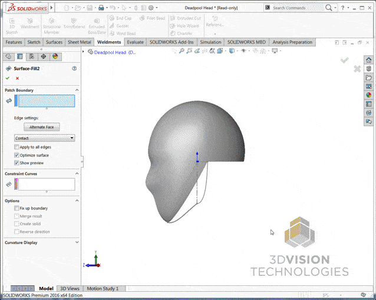
Task: Click the View Settings monitor icon
Action: [275, 51]
